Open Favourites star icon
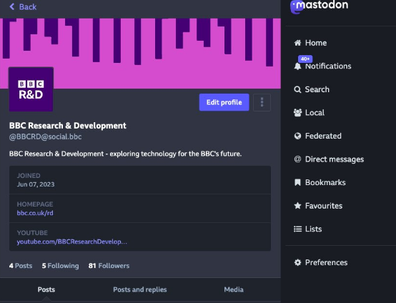Screen dimensions: 396x303 pyautogui.click(x=298, y=206)
